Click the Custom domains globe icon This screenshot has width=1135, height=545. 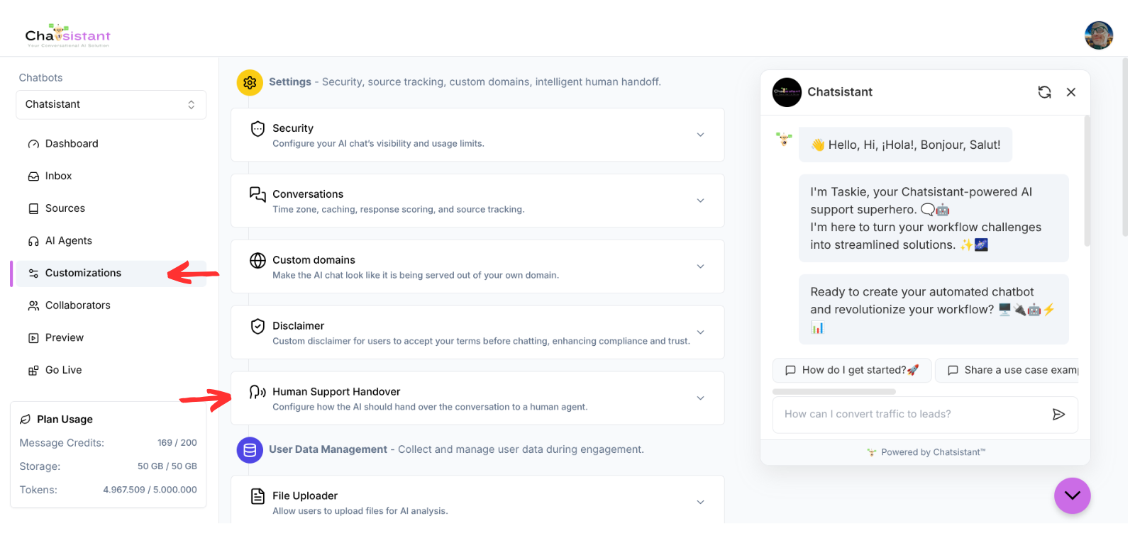258,260
